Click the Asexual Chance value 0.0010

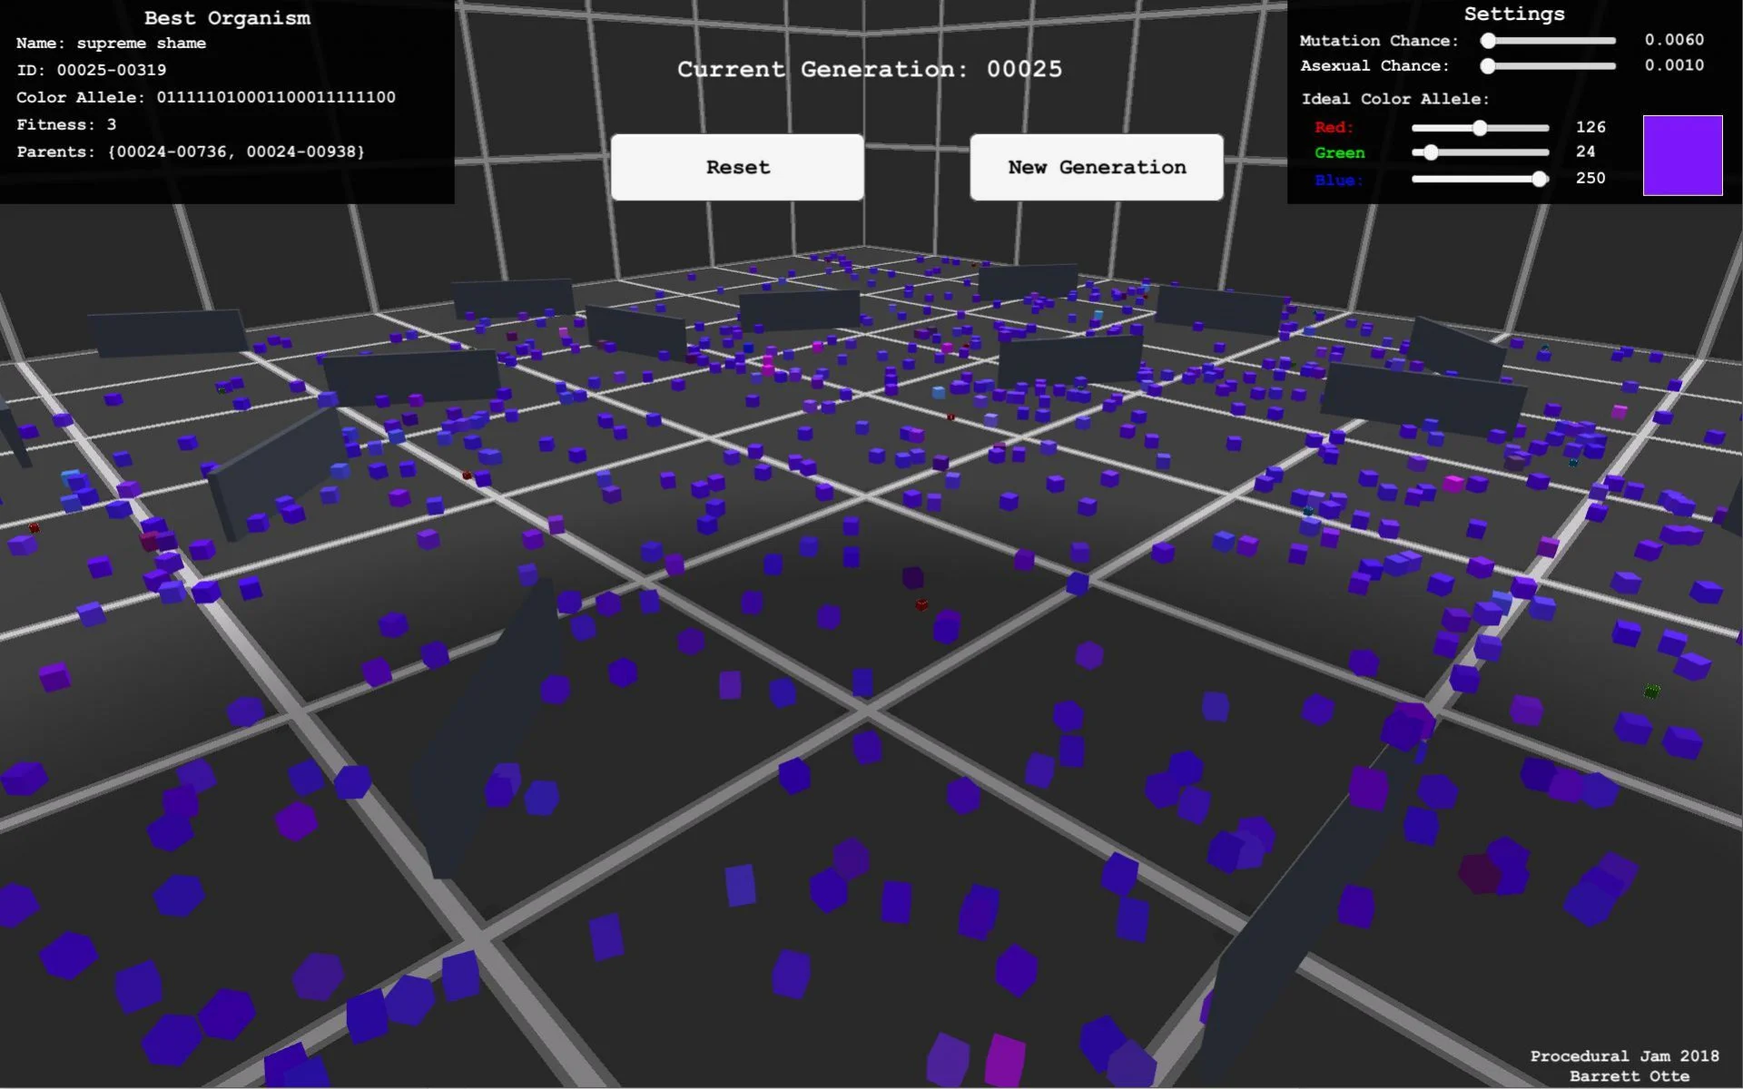(1674, 65)
